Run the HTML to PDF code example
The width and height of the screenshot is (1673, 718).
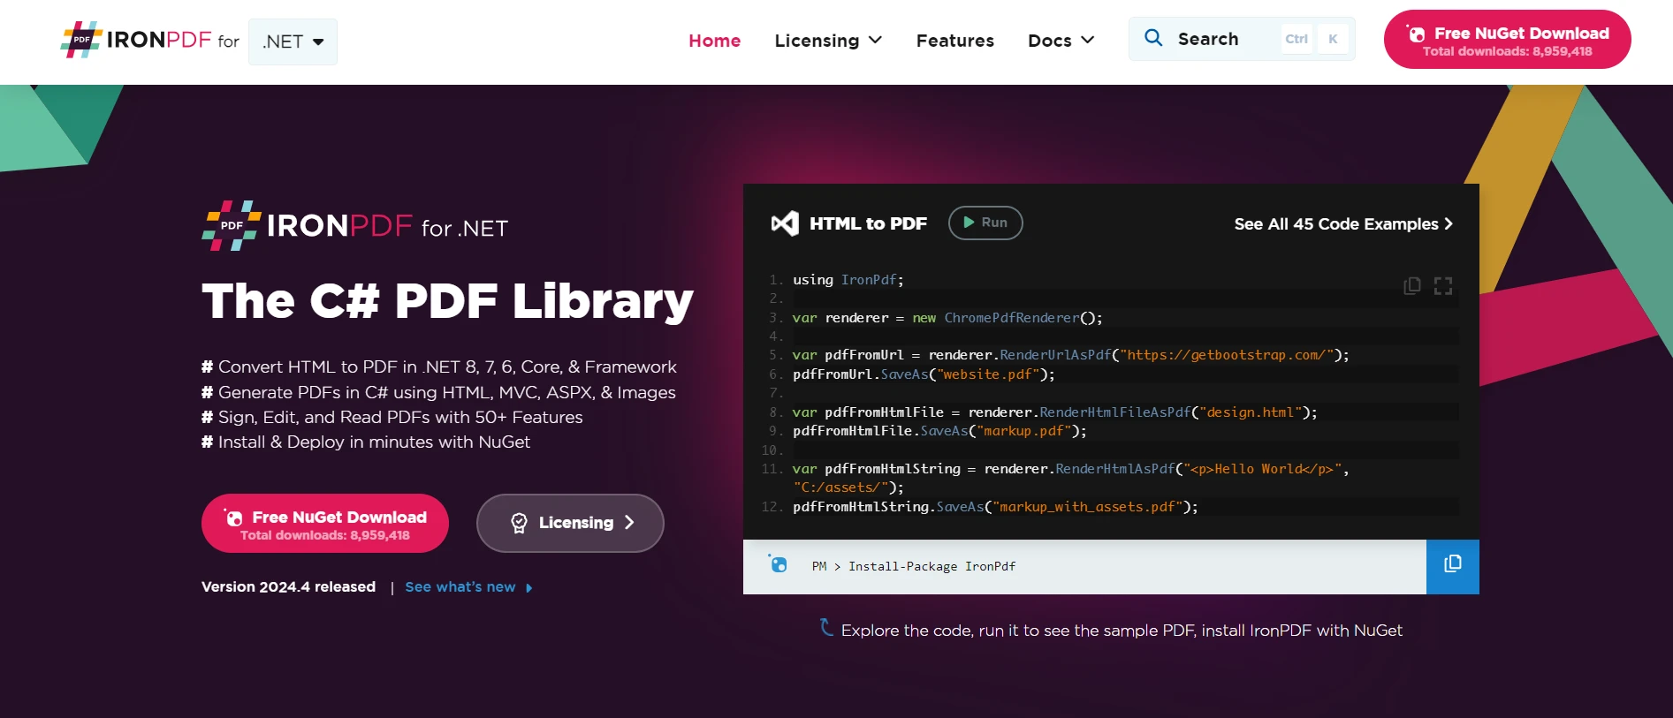point(985,223)
